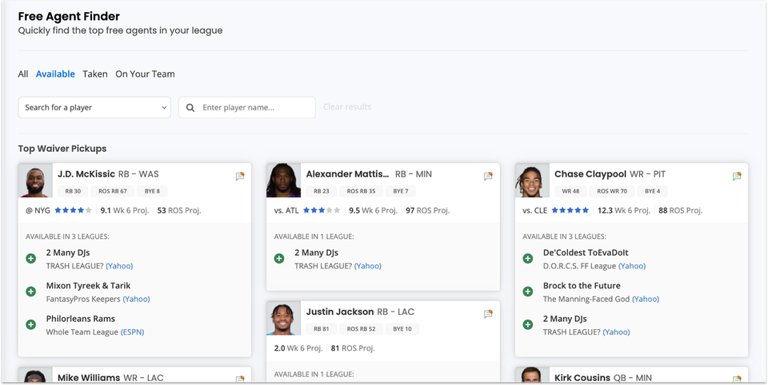Click Alexander Mattison's three-star rating
Viewport: 768px width, 385px height.
(322, 210)
